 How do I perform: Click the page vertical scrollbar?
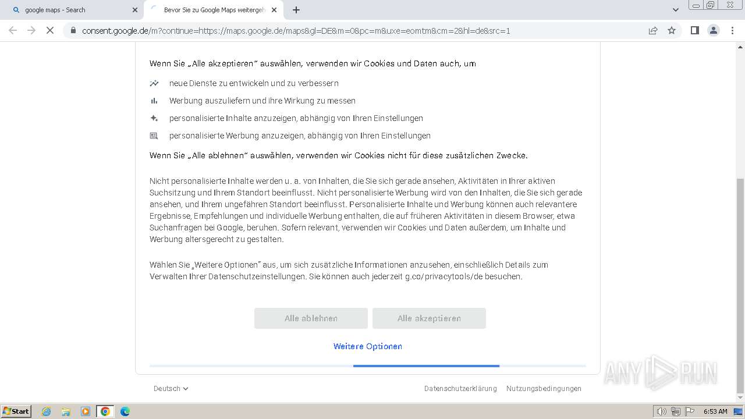click(740, 285)
